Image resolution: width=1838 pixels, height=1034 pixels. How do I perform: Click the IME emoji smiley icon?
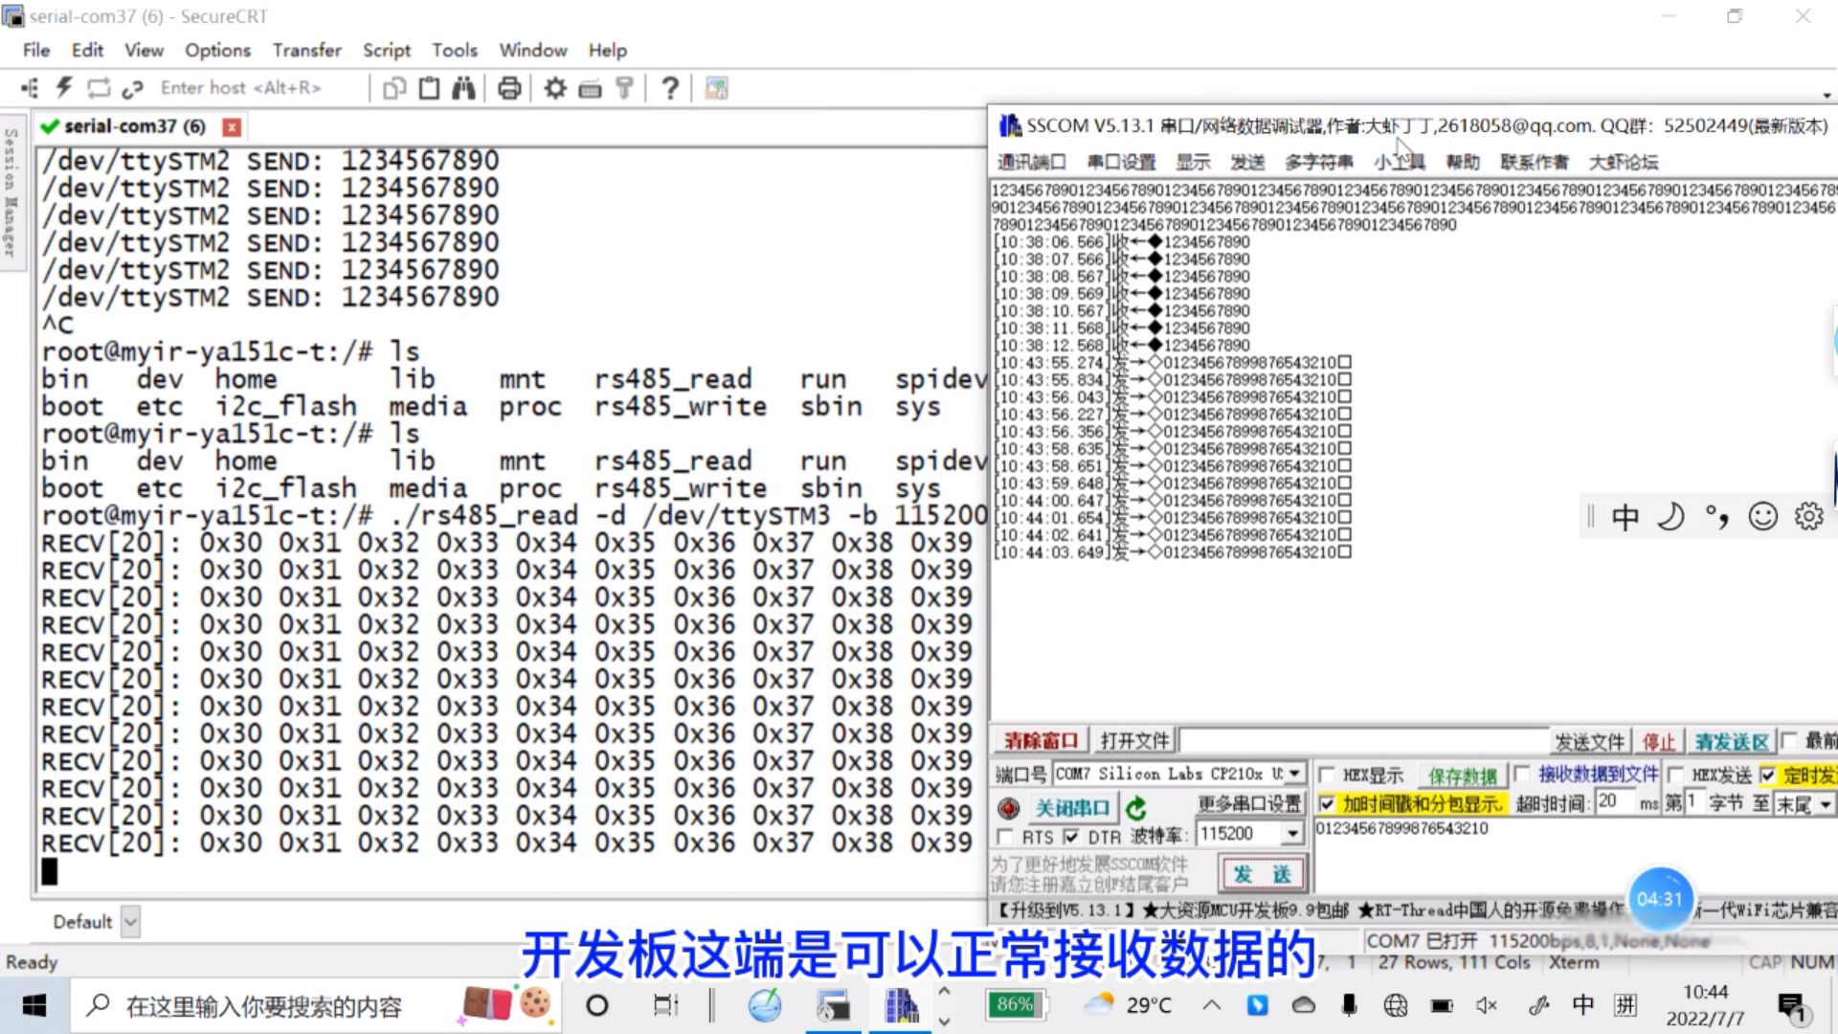click(x=1762, y=517)
